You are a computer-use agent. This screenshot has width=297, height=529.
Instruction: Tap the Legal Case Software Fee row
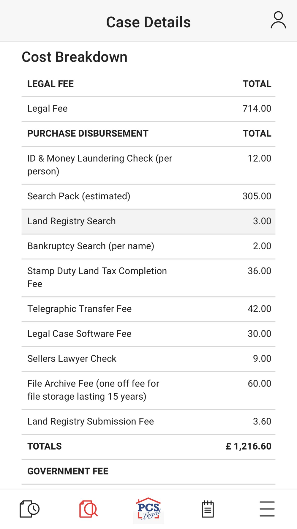click(x=148, y=334)
